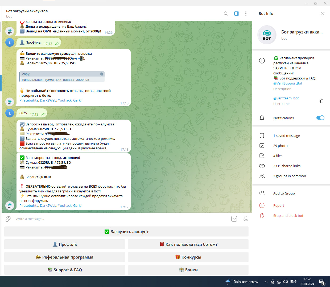Disable the Notifications switch
This screenshot has width=330, height=287.
click(x=320, y=118)
